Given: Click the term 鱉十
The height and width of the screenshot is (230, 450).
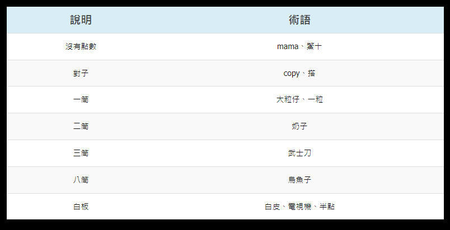Looking at the screenshot, I should point(314,46).
